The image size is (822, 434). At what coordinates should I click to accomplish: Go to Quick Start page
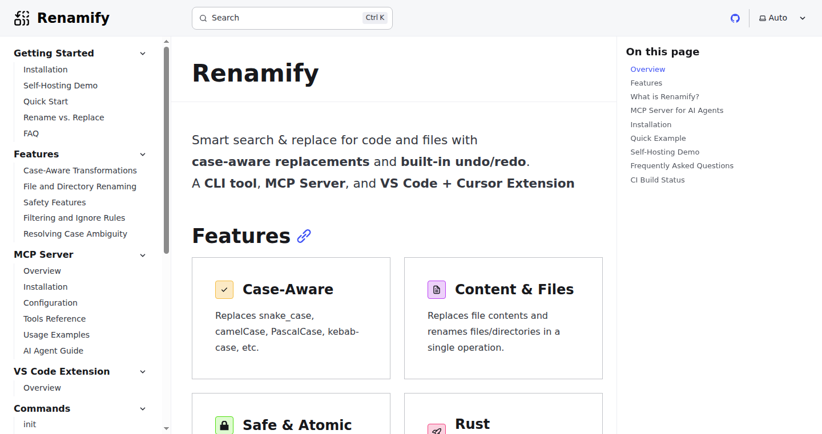[x=46, y=102]
